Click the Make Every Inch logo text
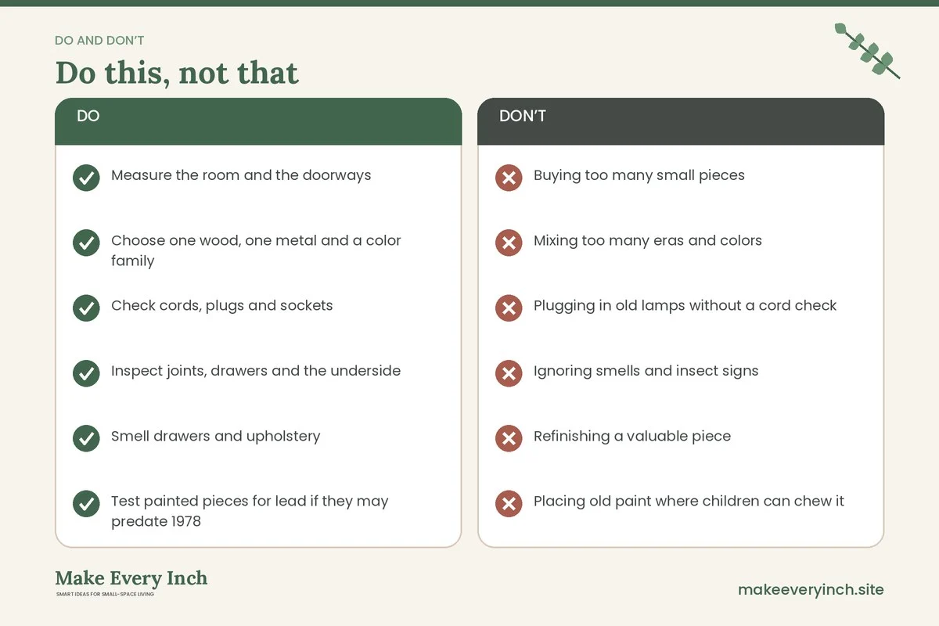Screen dimensions: 939x626 point(131,578)
